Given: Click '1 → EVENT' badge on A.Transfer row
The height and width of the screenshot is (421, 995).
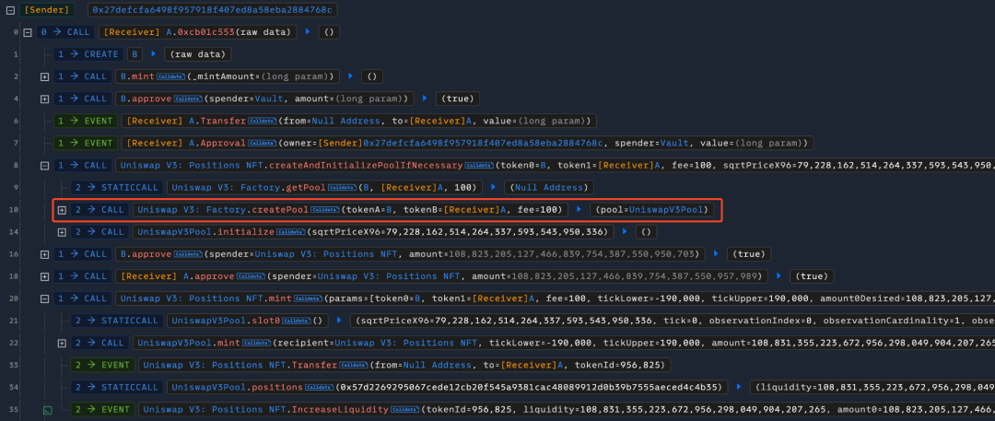Looking at the screenshot, I should pyautogui.click(x=85, y=121).
